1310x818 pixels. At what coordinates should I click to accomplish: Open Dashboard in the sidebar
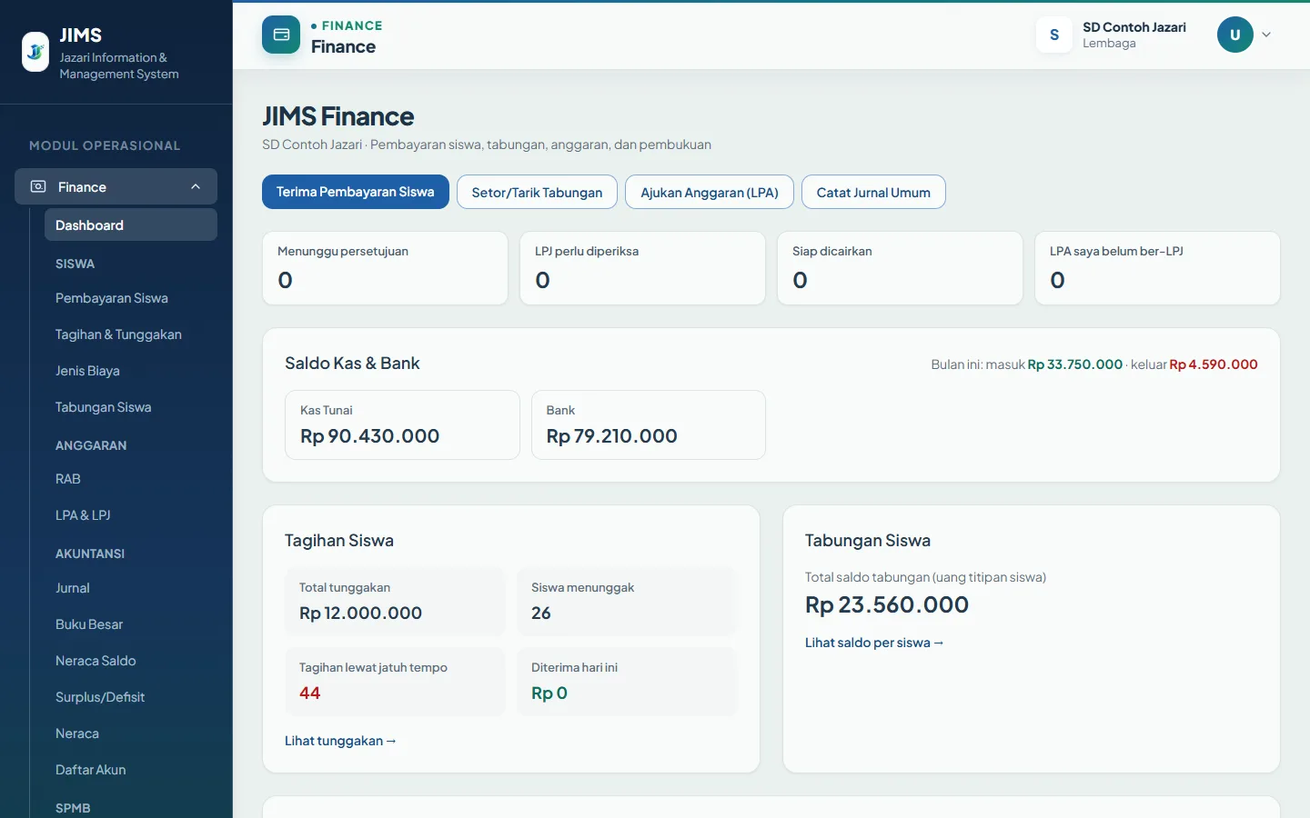[131, 224]
